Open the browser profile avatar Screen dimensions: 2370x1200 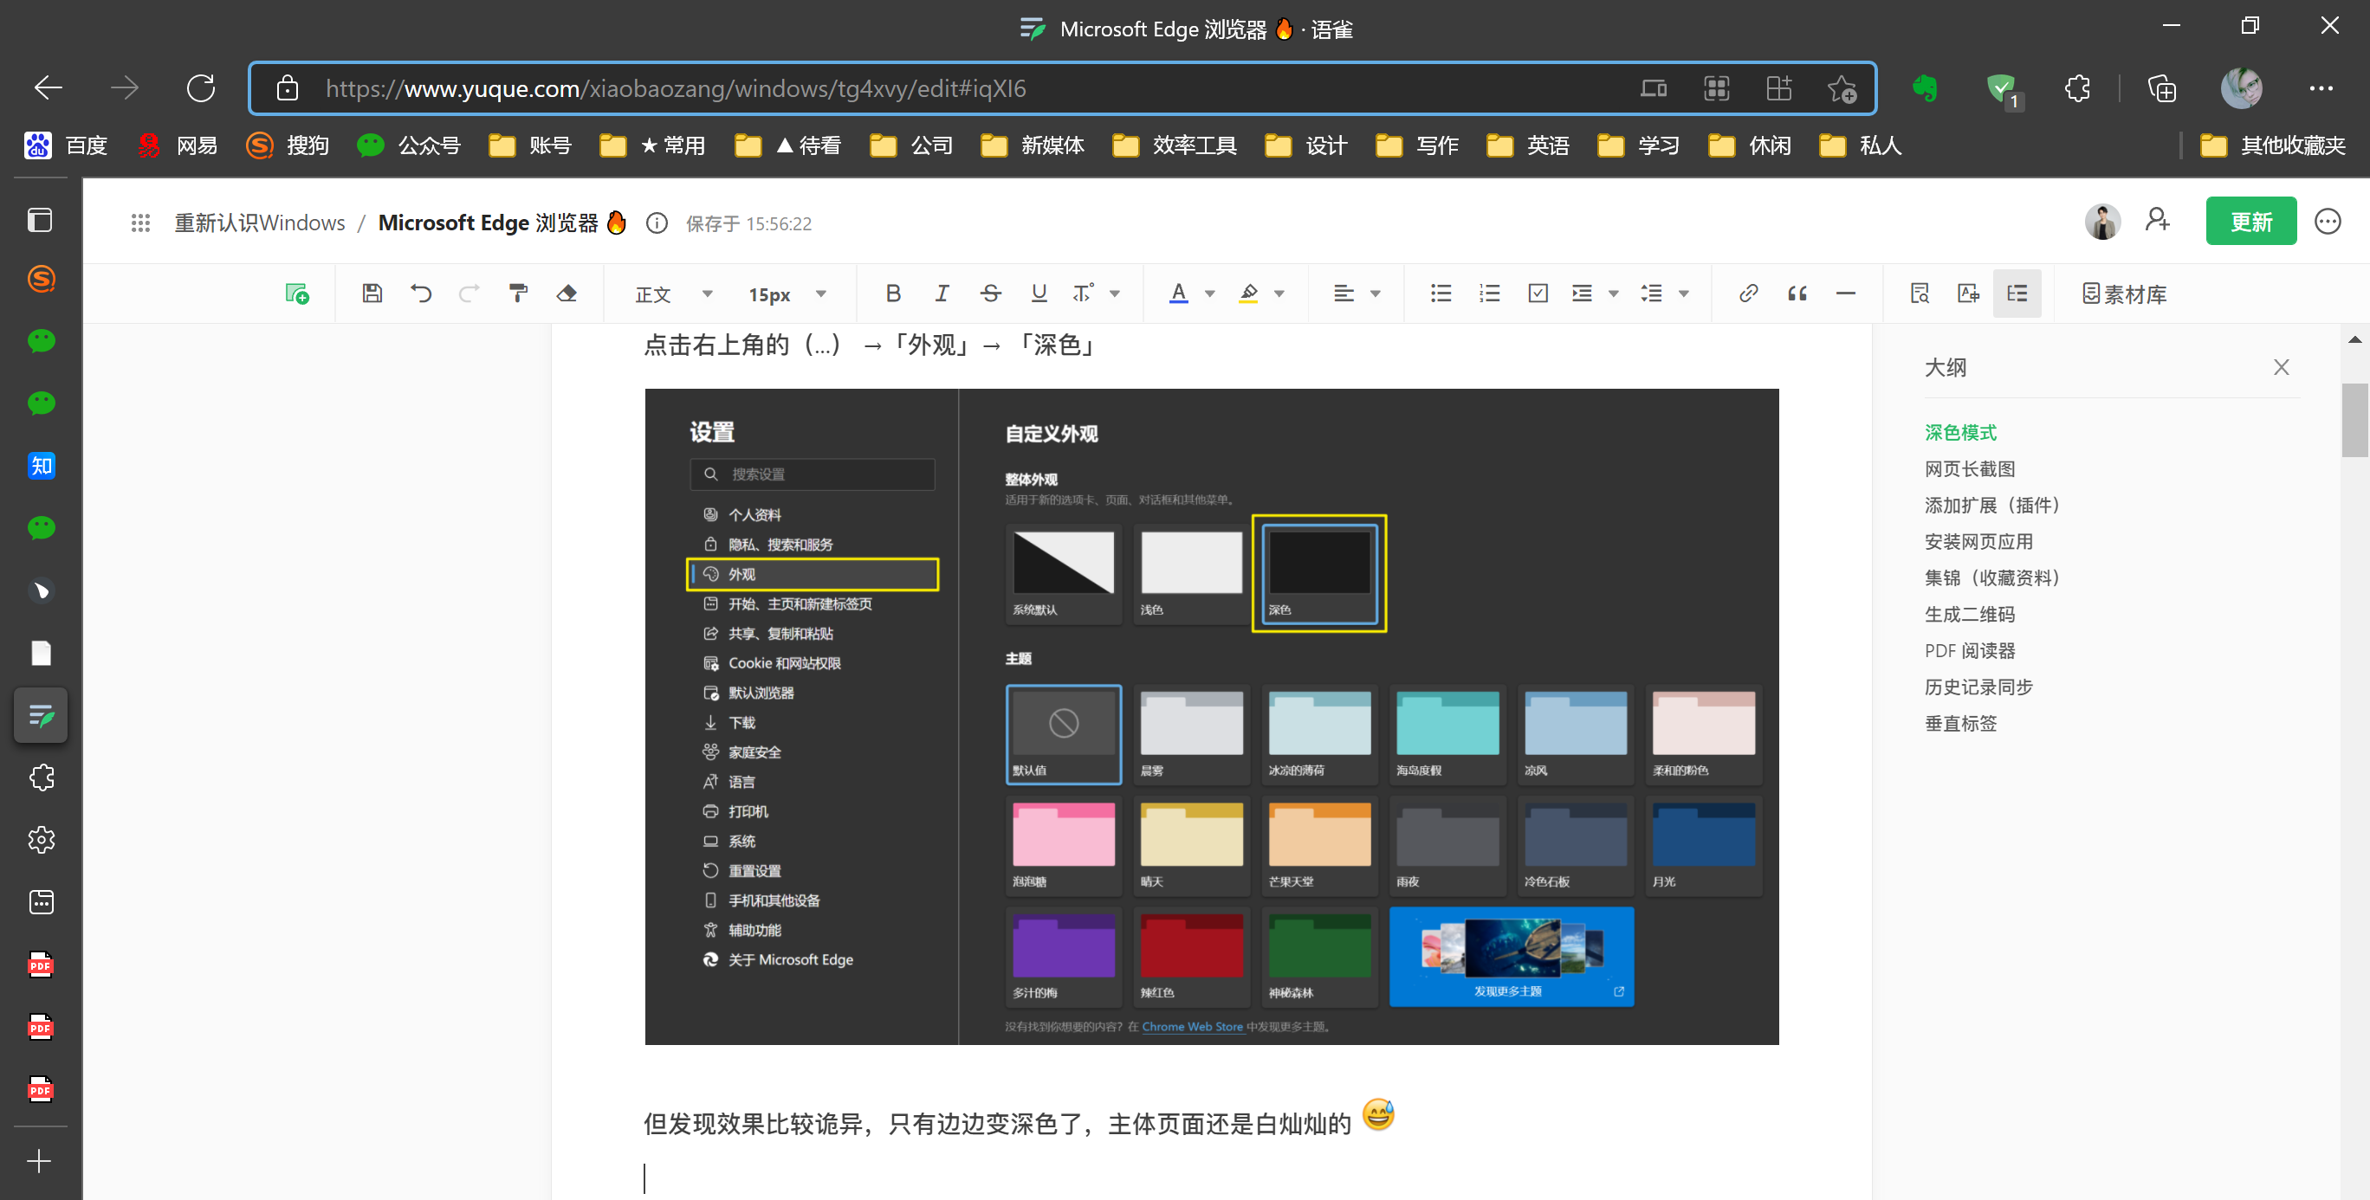tap(2240, 89)
